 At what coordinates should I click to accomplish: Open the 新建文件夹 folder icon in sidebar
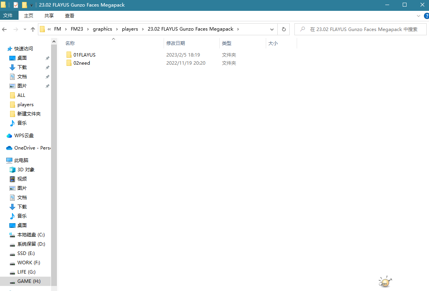pyautogui.click(x=12, y=114)
